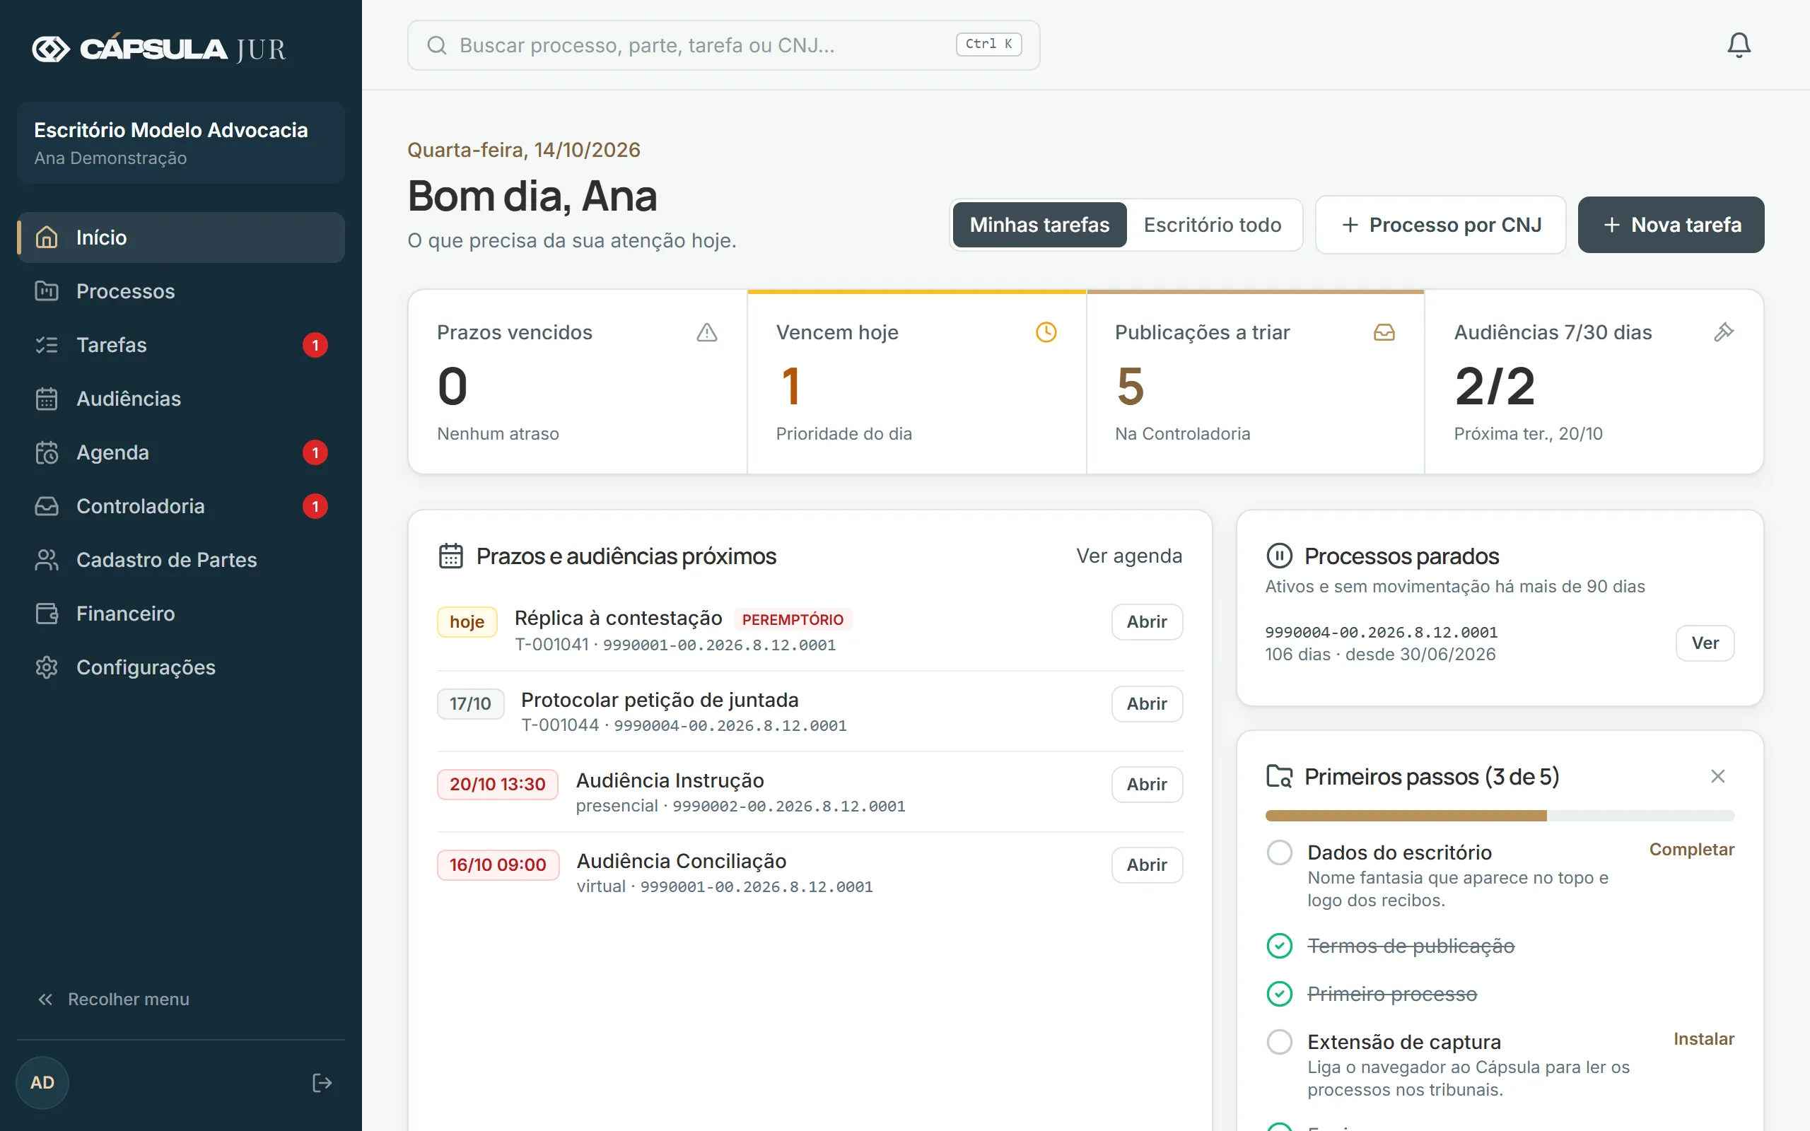Image resolution: width=1810 pixels, height=1131 pixels.
Task: Click the warning triangle on Prazos vencidos
Action: (x=707, y=332)
